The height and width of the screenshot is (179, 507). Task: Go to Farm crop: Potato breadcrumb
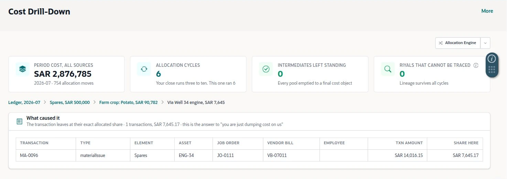point(129,103)
